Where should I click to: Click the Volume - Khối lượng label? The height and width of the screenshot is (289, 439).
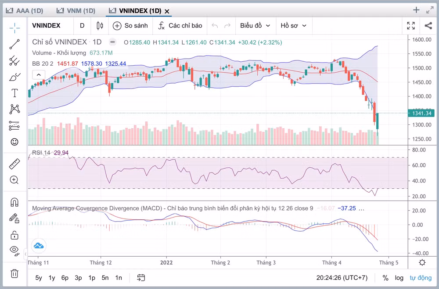click(59, 53)
